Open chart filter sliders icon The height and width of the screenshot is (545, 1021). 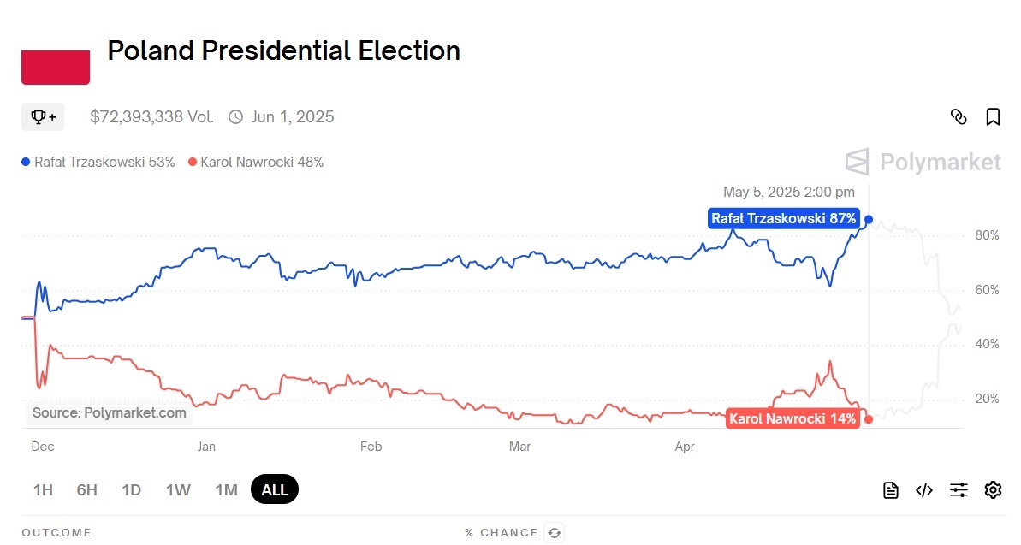pos(959,490)
